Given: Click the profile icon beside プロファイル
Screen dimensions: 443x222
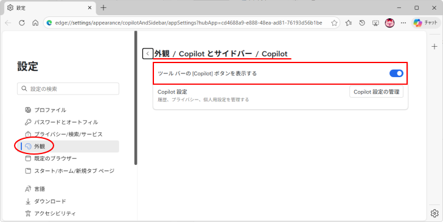Looking at the screenshot, I should click(28, 110).
